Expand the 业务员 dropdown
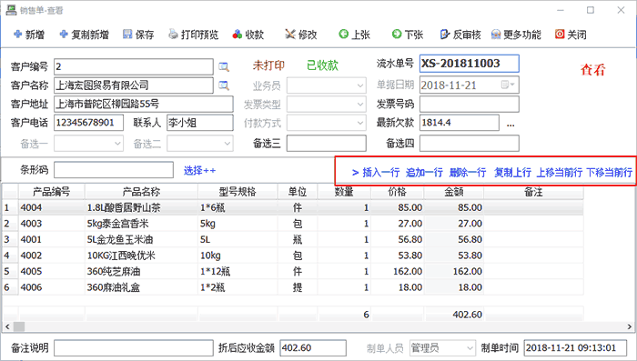Screen dimensions: 637x361 (360, 85)
